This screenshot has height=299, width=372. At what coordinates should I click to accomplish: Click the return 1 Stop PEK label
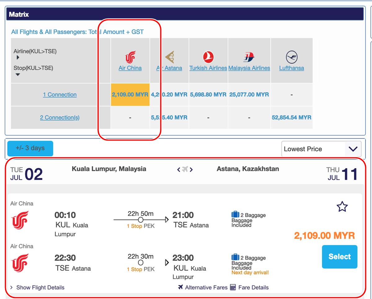click(x=140, y=269)
